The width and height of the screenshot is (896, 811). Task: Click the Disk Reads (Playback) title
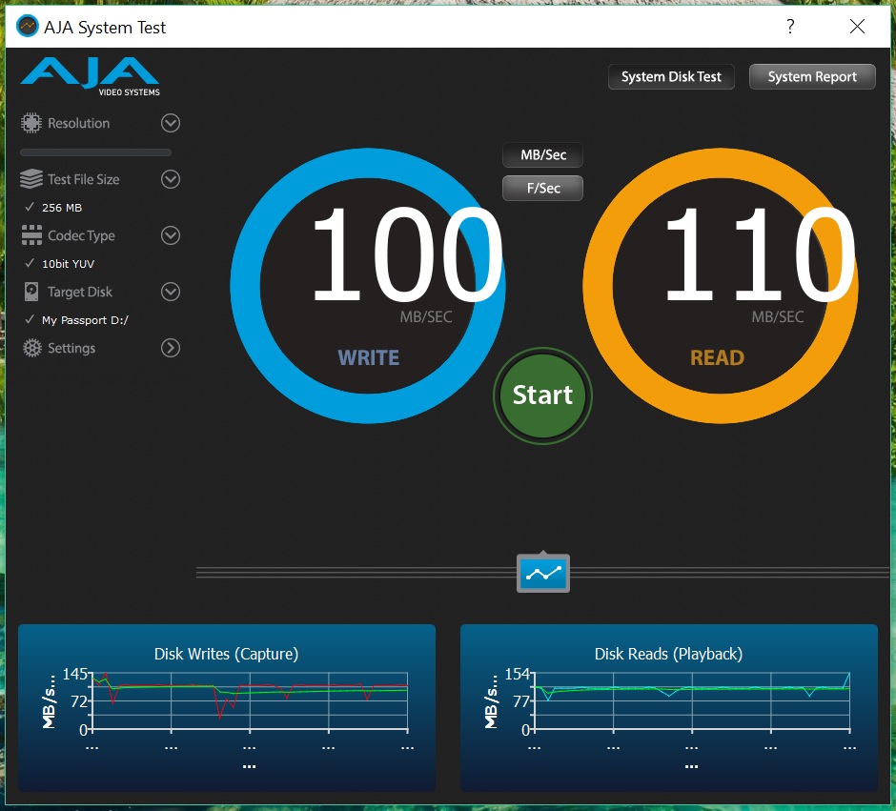[668, 654]
